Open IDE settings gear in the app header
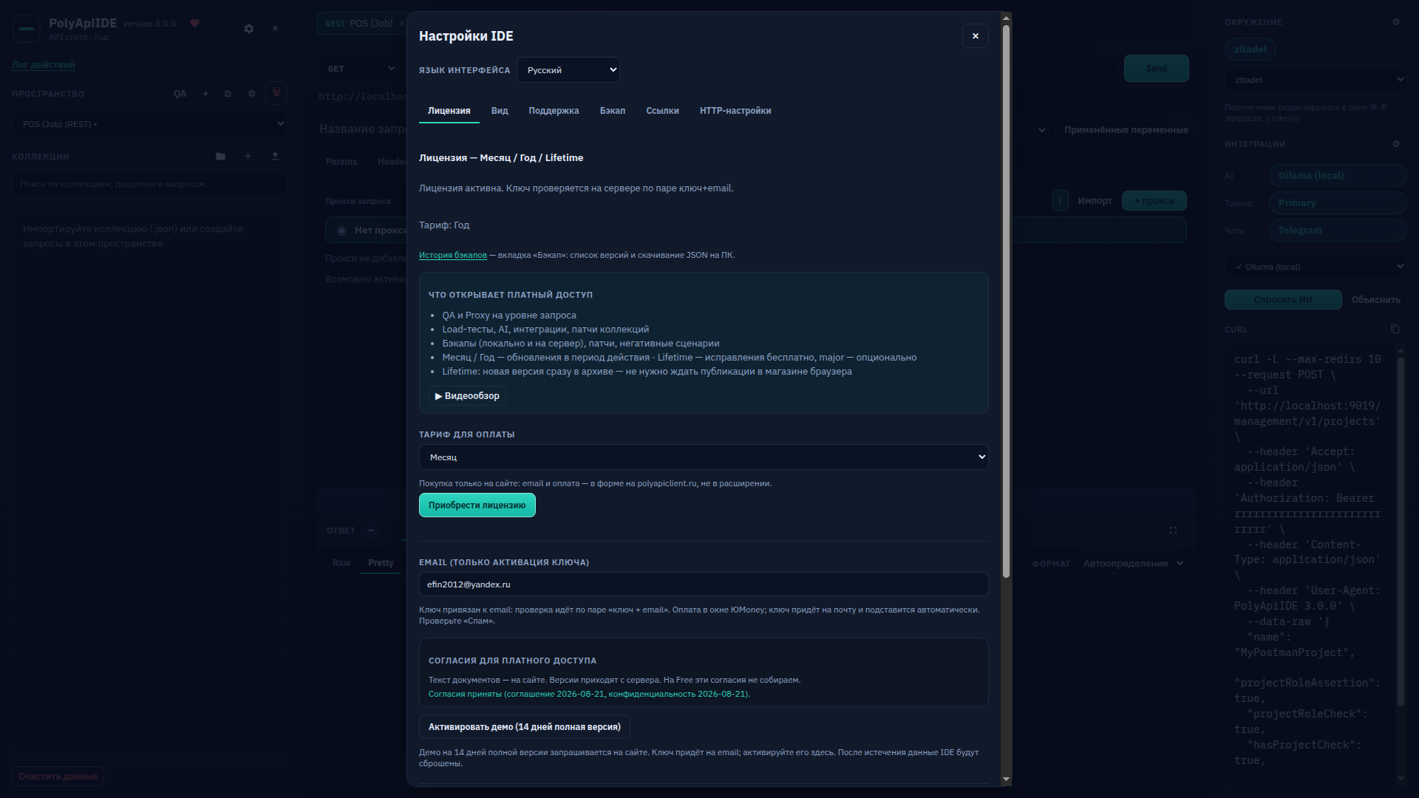The height and width of the screenshot is (798, 1419). tap(249, 28)
